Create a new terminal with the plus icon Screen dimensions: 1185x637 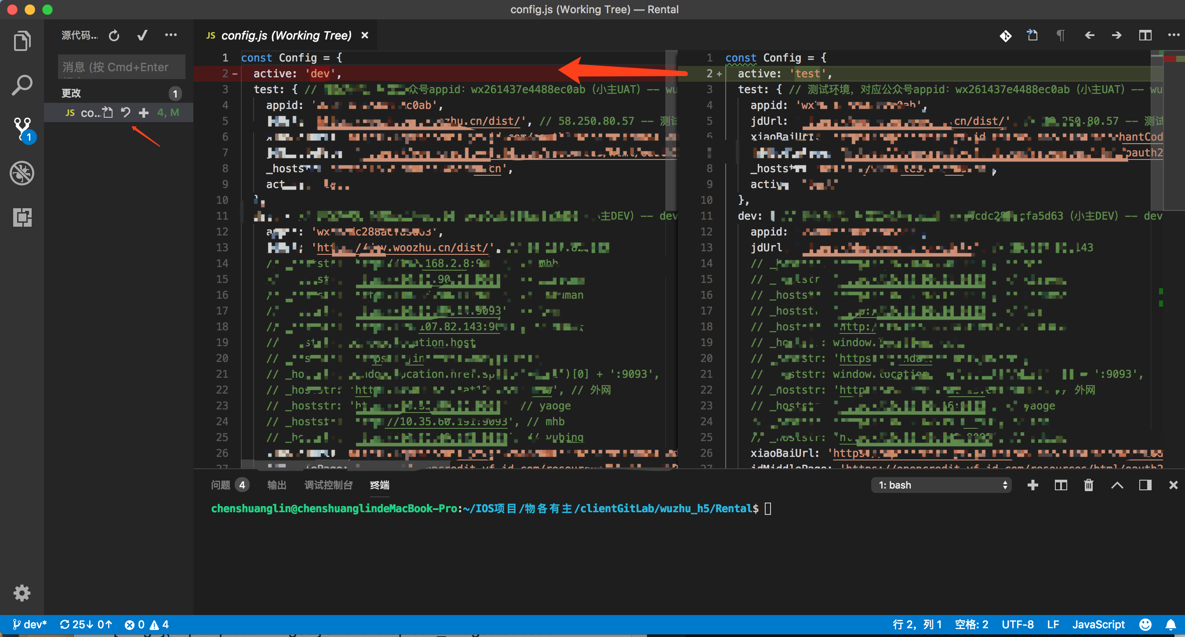(x=1033, y=485)
